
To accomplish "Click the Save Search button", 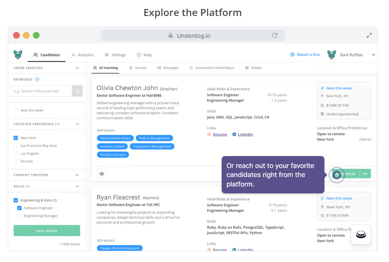I will point(46,230).
